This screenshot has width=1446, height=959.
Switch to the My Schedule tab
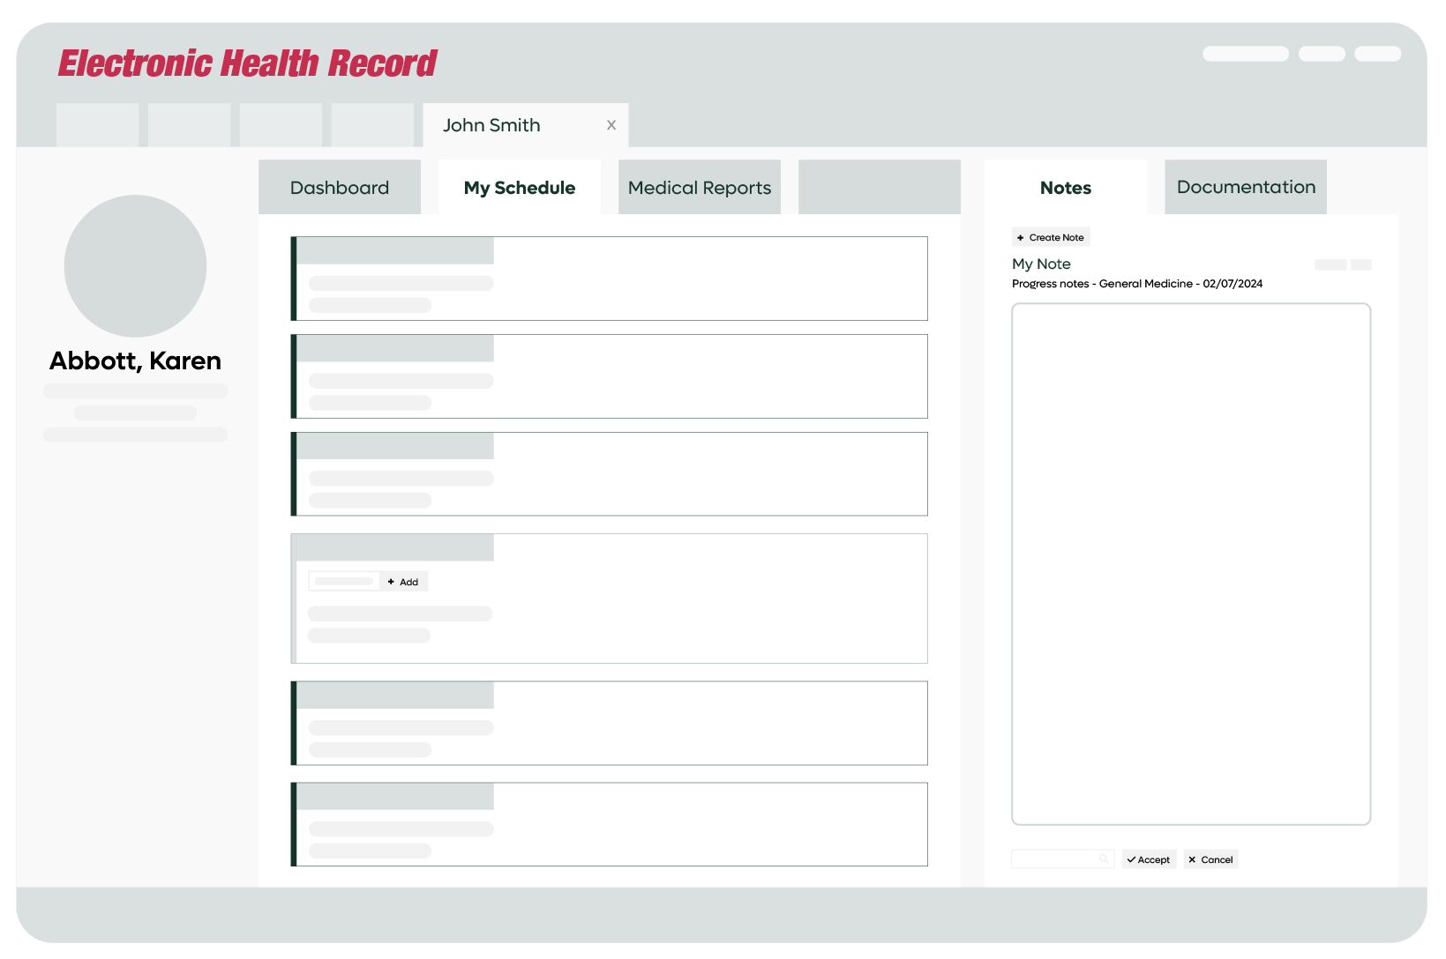pyautogui.click(x=520, y=188)
